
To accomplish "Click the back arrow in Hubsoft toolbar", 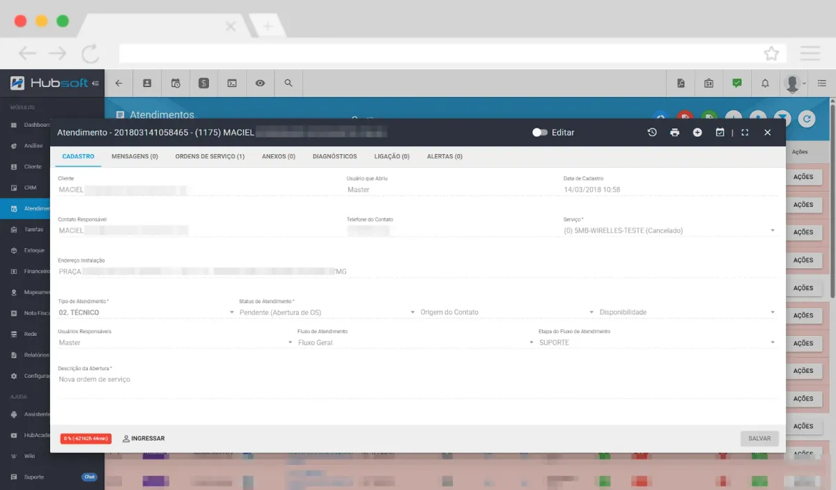I will point(118,83).
